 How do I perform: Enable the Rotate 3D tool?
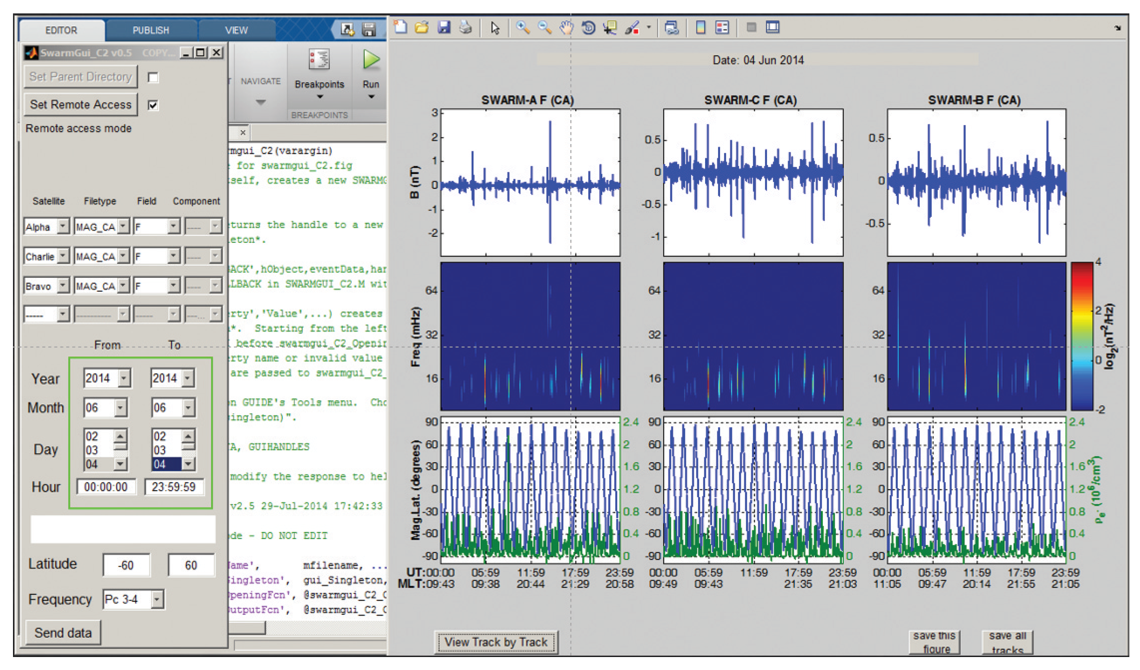point(588,28)
